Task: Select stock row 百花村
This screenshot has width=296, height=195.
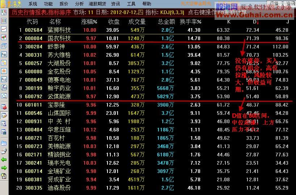Action: pos(153,138)
